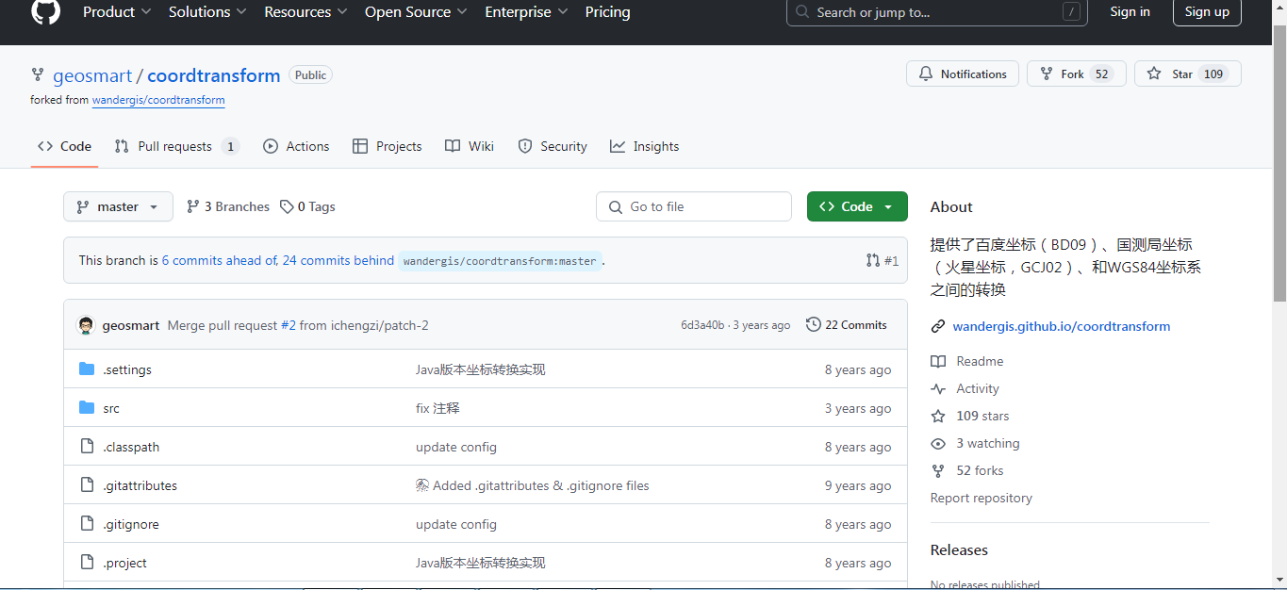
Task: Click the Sign in link
Action: pos(1130,12)
